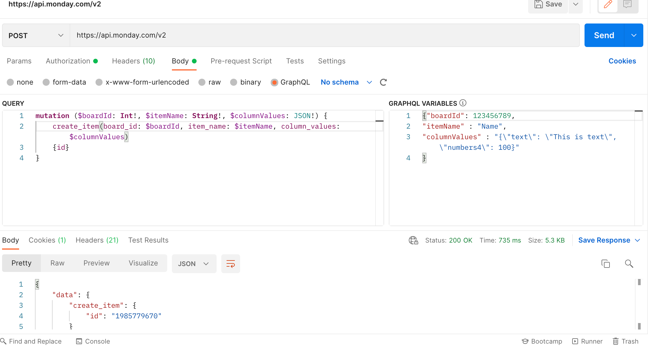Open the POST method dropdown
Viewport: 648px width, 348px height.
[36, 36]
